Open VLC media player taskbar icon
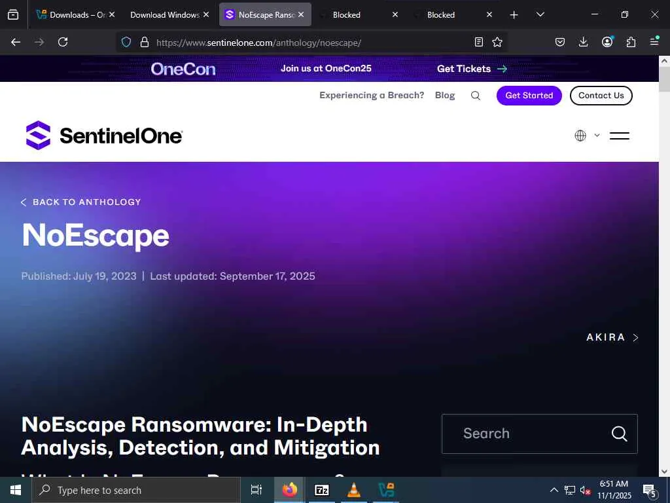The image size is (670, 503). [354, 490]
